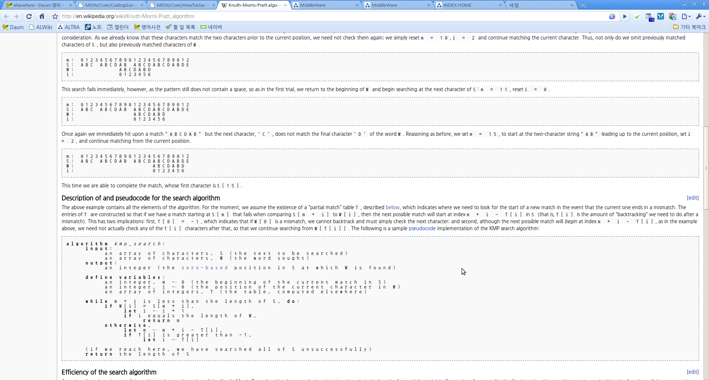Go forward to next page

pyautogui.click(x=16, y=16)
